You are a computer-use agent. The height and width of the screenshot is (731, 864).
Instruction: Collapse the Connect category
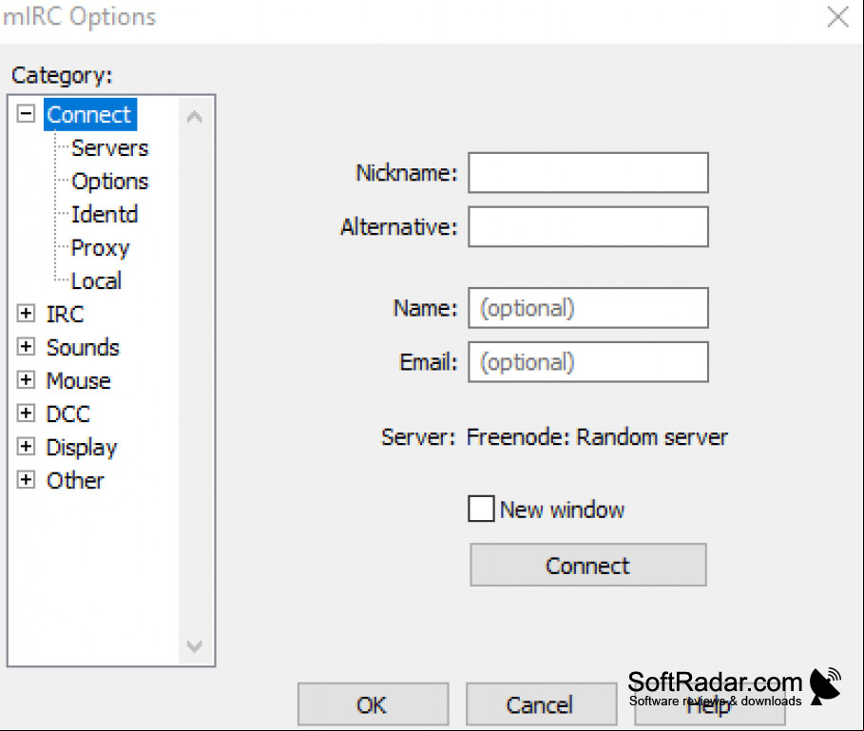pos(26,114)
